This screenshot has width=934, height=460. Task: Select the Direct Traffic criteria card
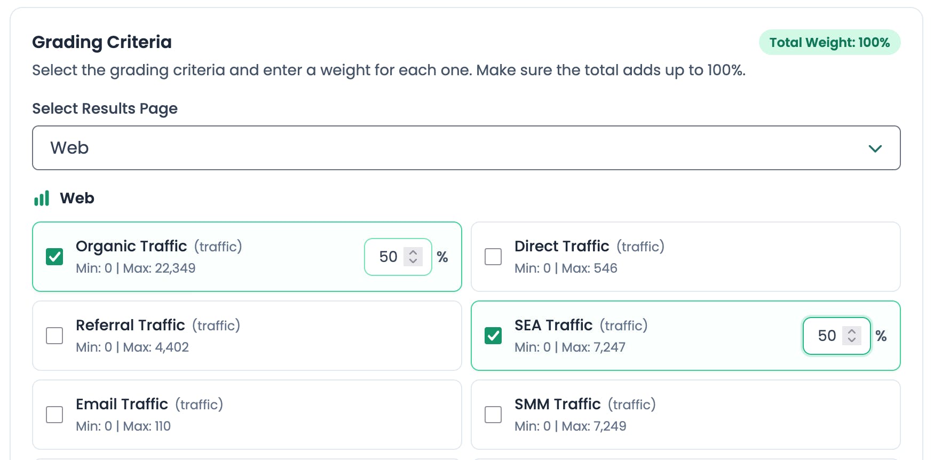pos(747,257)
